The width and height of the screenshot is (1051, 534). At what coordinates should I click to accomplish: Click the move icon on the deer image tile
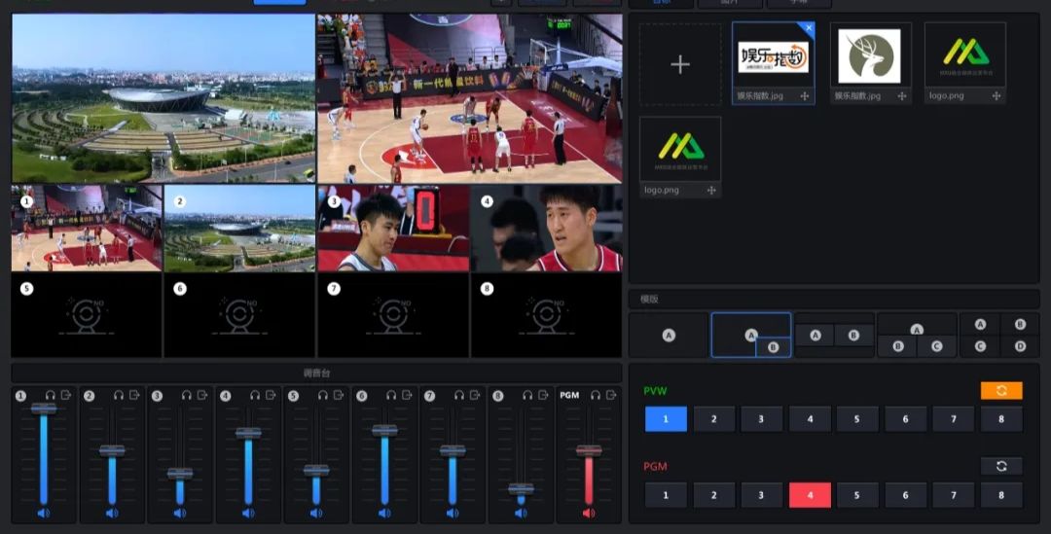(902, 96)
